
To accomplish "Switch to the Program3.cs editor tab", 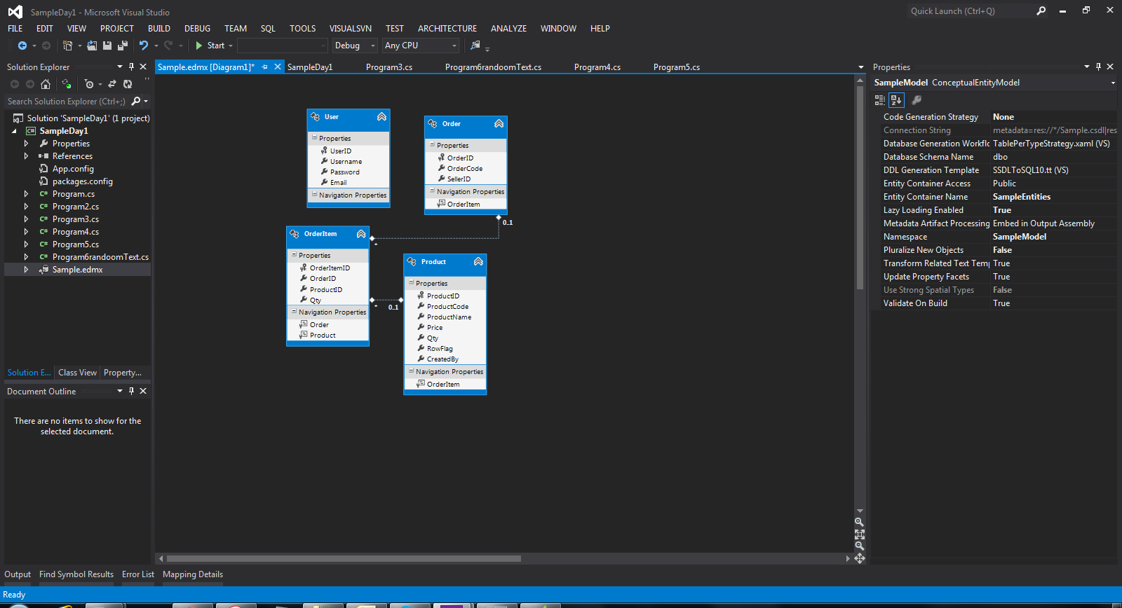I will pyautogui.click(x=389, y=67).
